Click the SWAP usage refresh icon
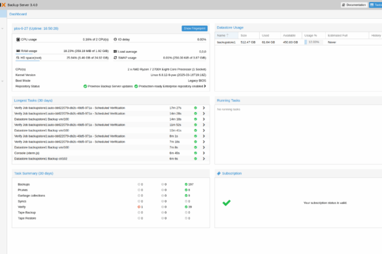 115,57
